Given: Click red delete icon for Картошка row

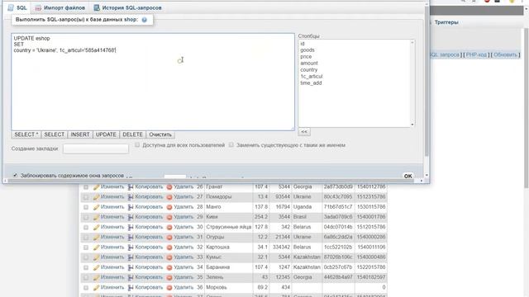Looking at the screenshot, I should 169,247.
